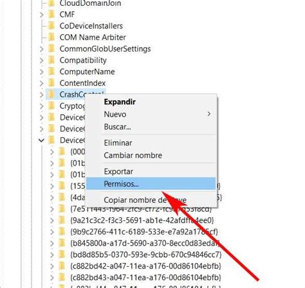305x288 pixels.
Task: Expand the {b845800a-a17d-5690 subkey
Action: tap(52, 243)
